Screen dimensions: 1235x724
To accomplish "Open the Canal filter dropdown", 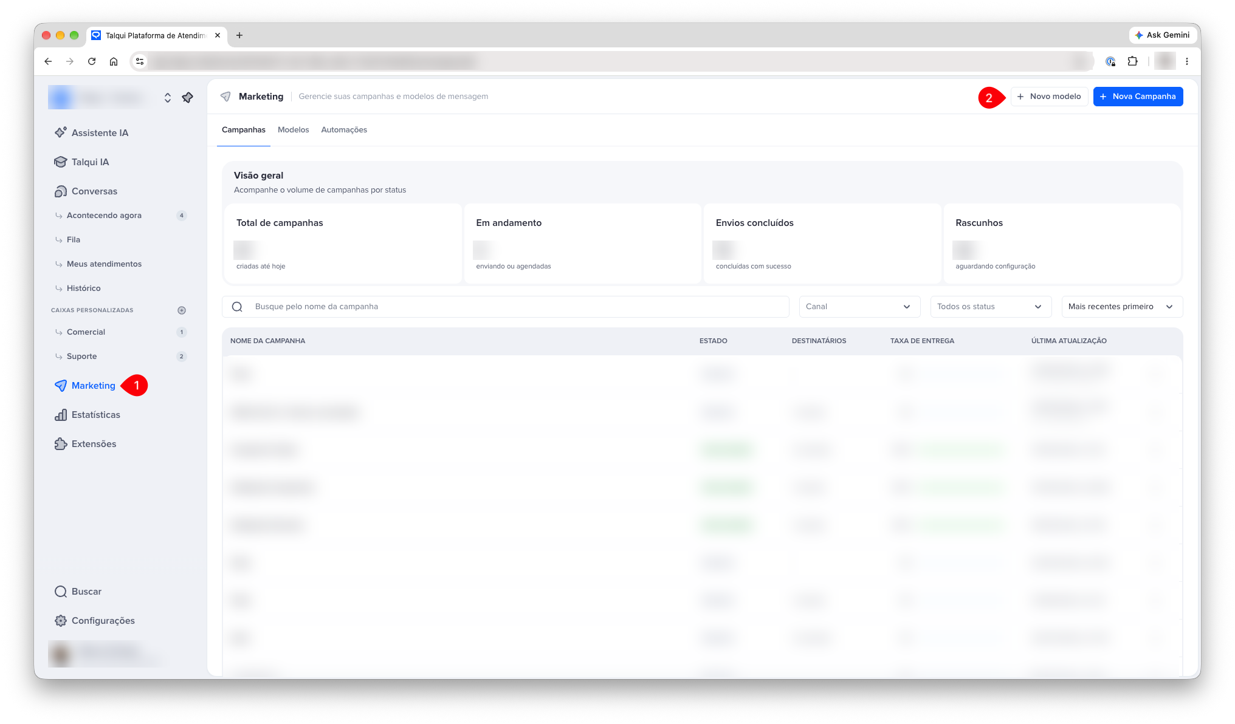I will (x=859, y=307).
